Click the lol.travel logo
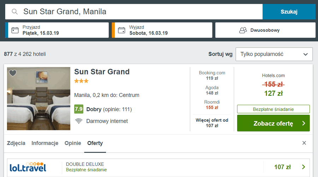Image resolution: width=318 pixels, height=177 pixels. [28, 167]
